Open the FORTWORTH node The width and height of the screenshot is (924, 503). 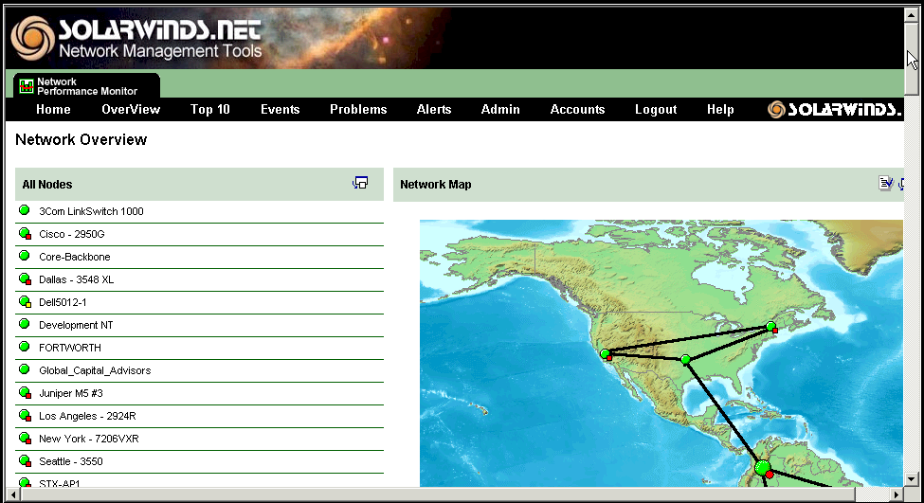click(70, 348)
